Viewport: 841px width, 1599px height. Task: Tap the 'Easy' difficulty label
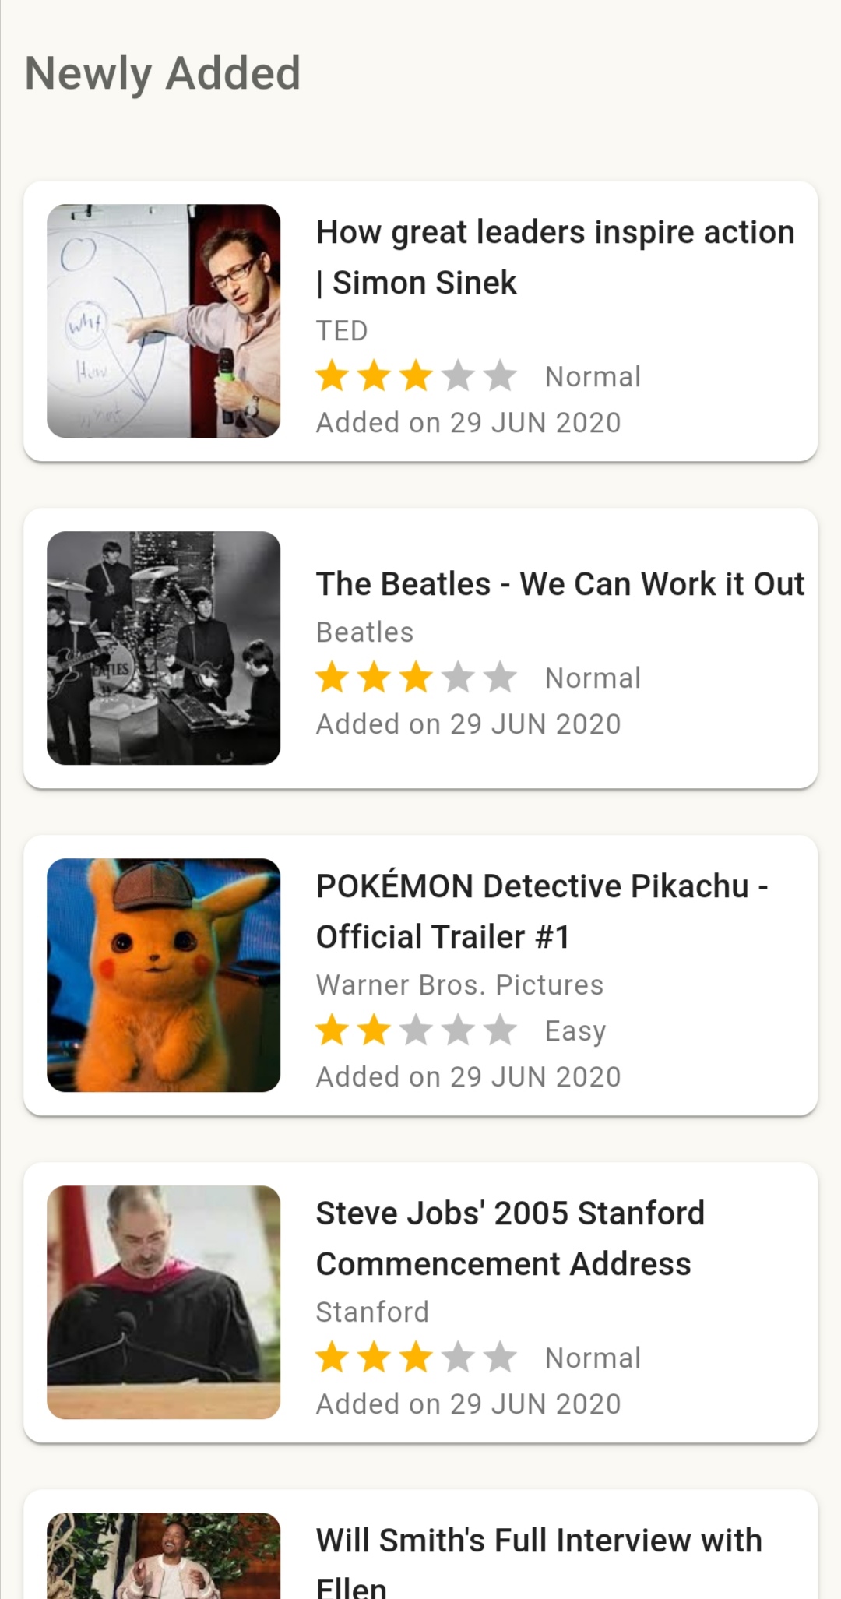pyautogui.click(x=575, y=1030)
